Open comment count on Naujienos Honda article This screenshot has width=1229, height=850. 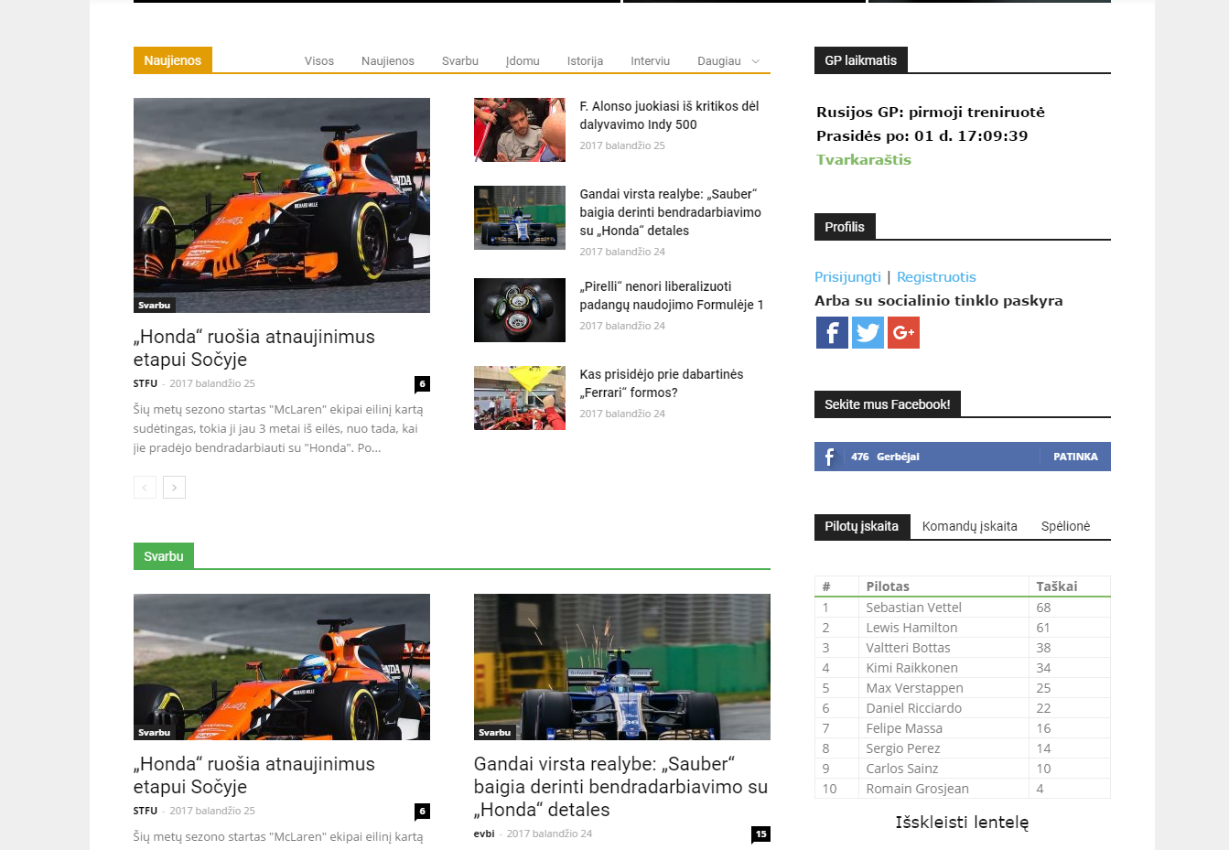point(422,383)
